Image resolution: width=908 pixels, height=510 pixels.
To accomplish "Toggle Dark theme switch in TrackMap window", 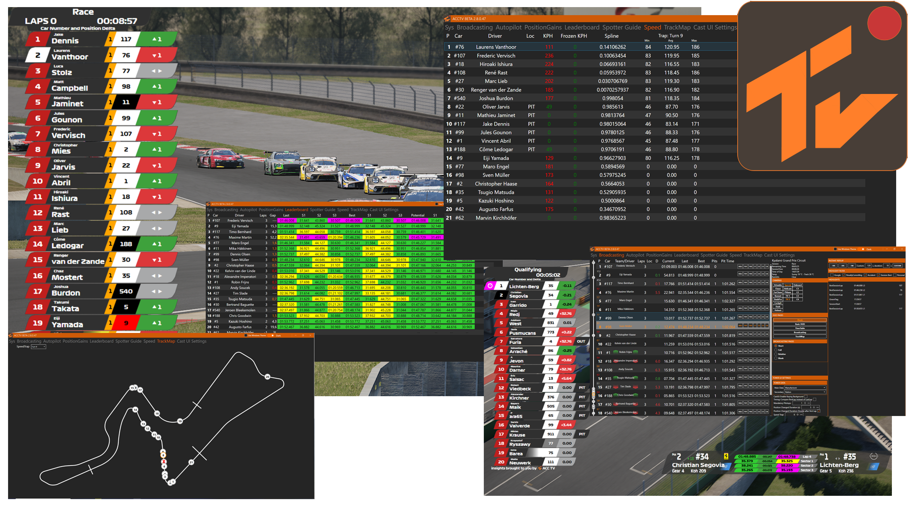I will pos(271,336).
